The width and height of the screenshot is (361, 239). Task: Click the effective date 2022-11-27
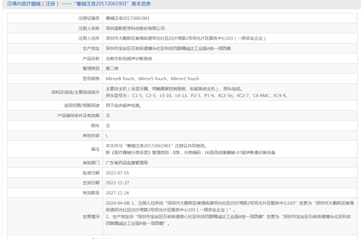[x=117, y=183]
